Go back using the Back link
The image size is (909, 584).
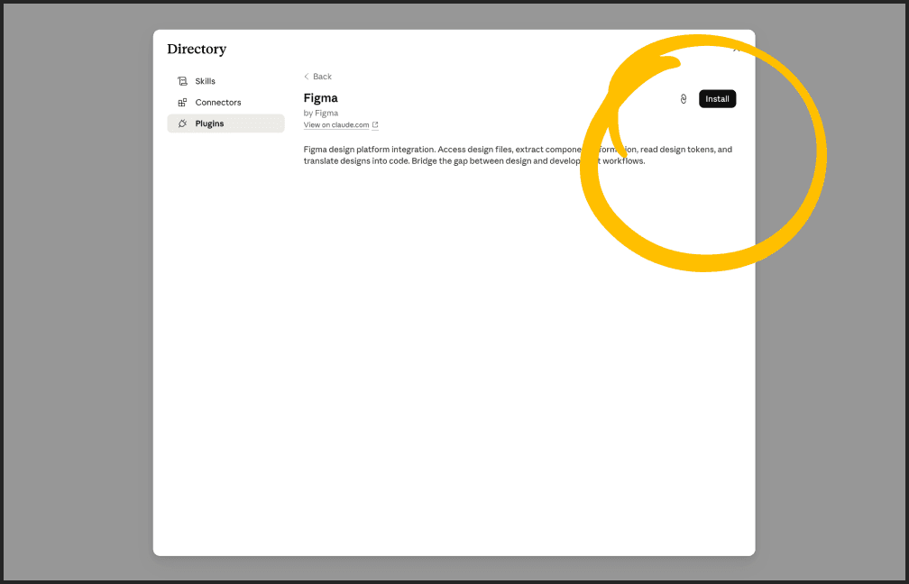click(x=317, y=77)
